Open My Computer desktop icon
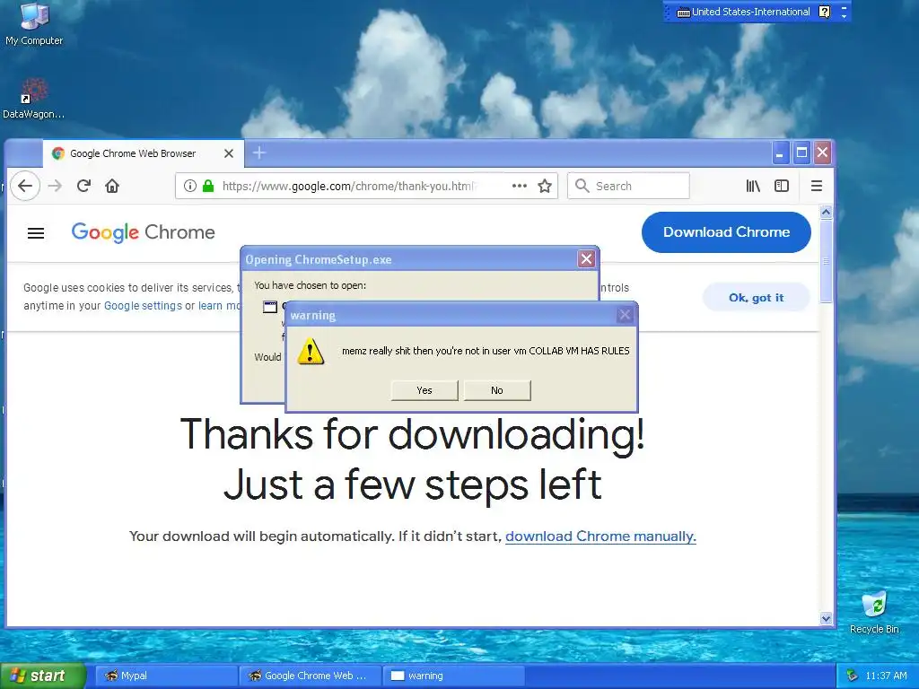 coord(34,23)
